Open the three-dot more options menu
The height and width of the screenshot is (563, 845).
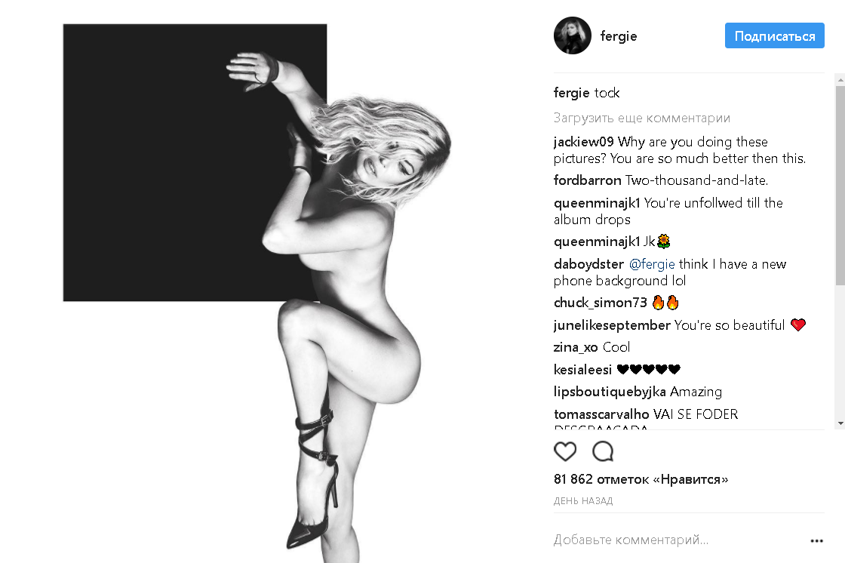pos(816,540)
